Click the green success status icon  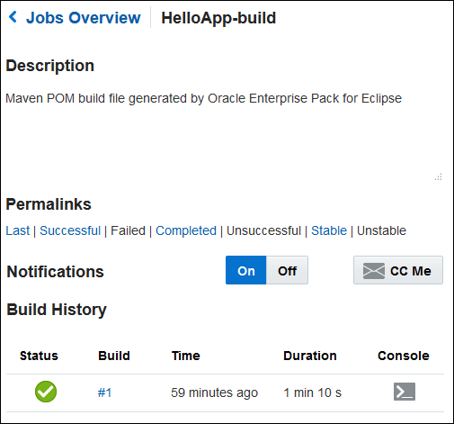click(x=46, y=392)
